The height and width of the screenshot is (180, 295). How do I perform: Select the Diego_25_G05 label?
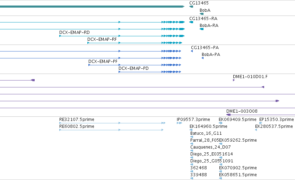click(205, 161)
